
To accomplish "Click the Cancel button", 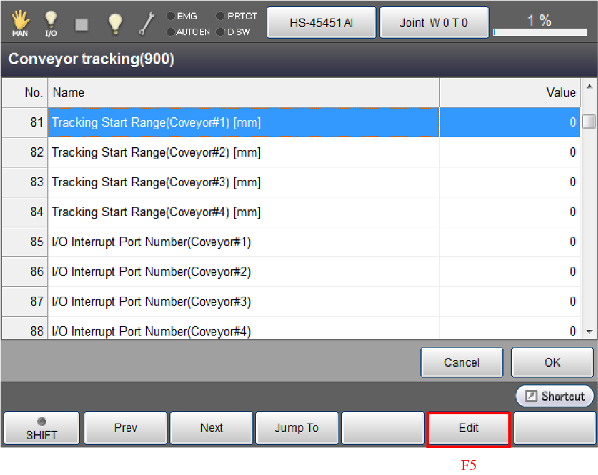I will pyautogui.click(x=461, y=363).
